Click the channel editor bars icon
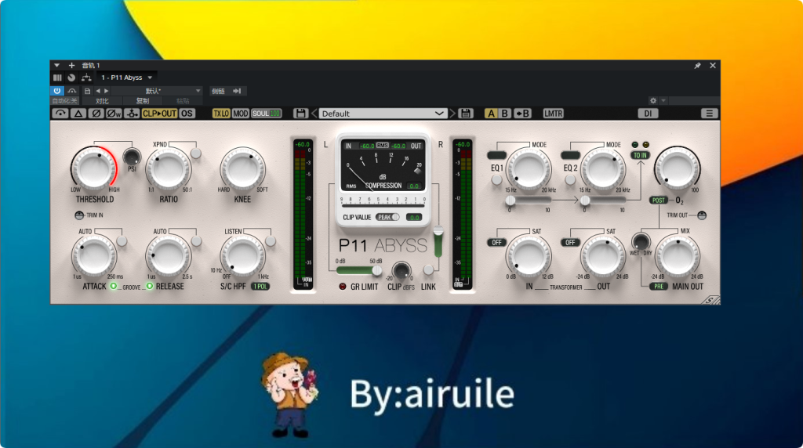 pyautogui.click(x=57, y=78)
